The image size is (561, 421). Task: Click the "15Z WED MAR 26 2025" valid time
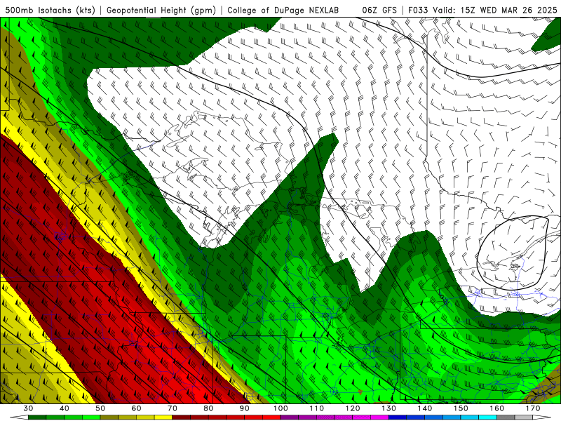pos(509,10)
